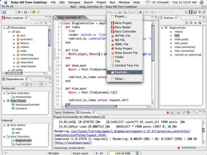Click the Spotlight magnifier in menu bar
This screenshot has height=155, width=207.
(201, 2)
